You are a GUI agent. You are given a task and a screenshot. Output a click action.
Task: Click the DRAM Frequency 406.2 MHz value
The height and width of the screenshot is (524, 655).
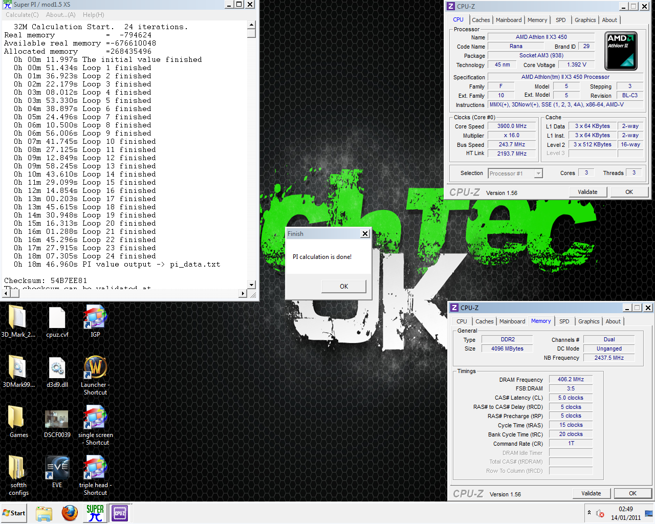[x=571, y=379]
